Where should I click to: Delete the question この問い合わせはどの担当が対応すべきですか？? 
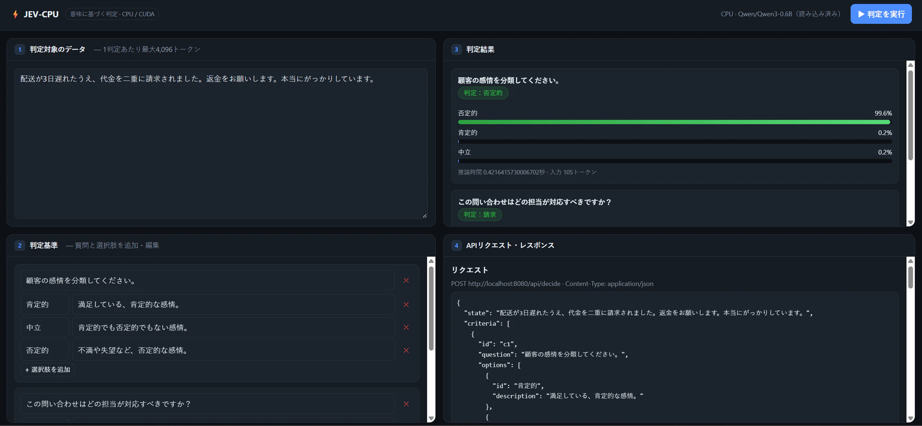click(x=406, y=404)
